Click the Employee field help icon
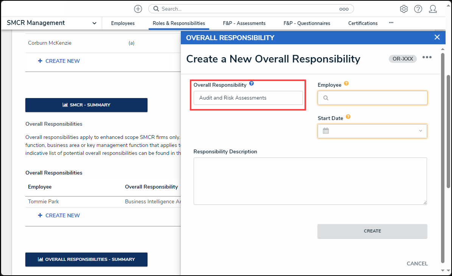 346,84
